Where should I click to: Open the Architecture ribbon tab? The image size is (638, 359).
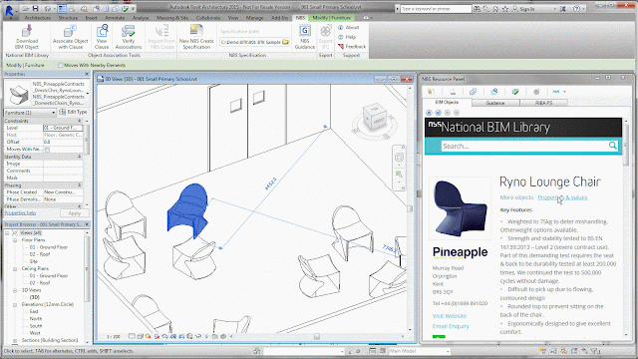[38, 18]
